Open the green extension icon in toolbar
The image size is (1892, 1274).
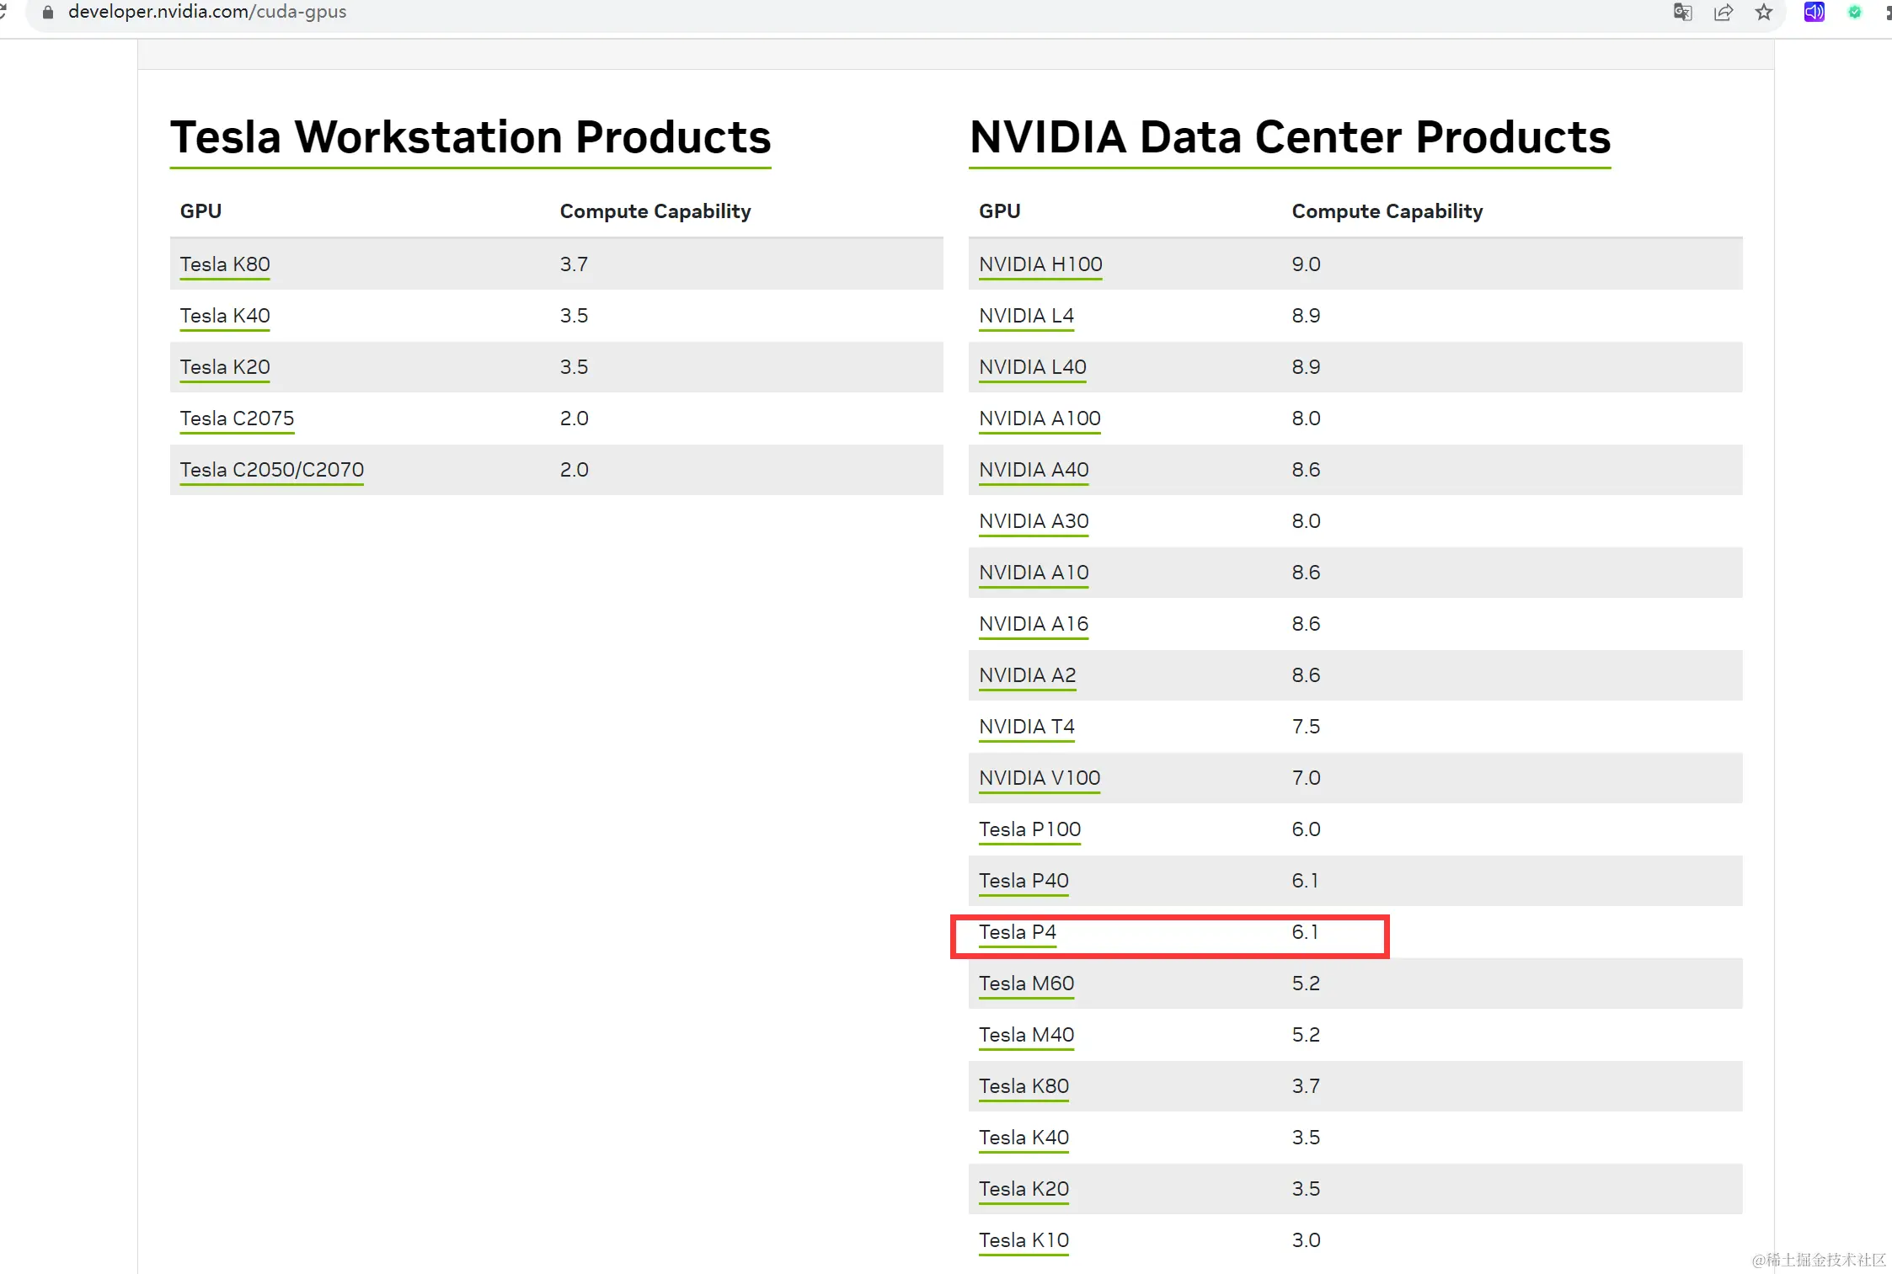[1854, 12]
